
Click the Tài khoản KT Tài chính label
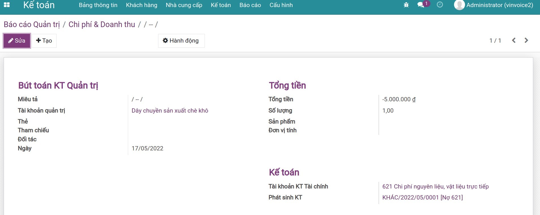(298, 187)
